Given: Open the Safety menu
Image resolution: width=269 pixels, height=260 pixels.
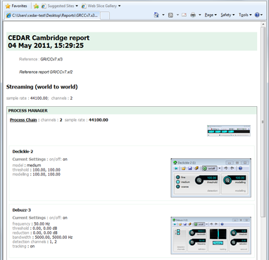Looking at the screenshot, I should (227, 15).
